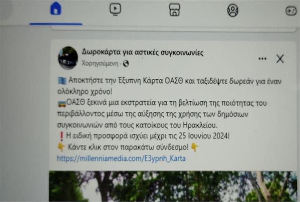The height and width of the screenshot is (202, 300).
Task: Open the Facebook Home tab
Action: point(56,9)
